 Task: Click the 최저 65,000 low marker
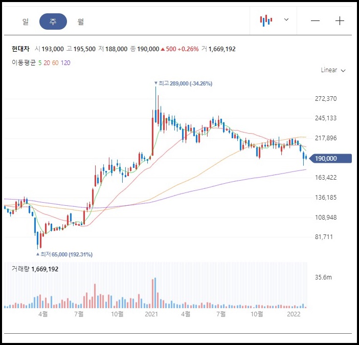pos(64,254)
